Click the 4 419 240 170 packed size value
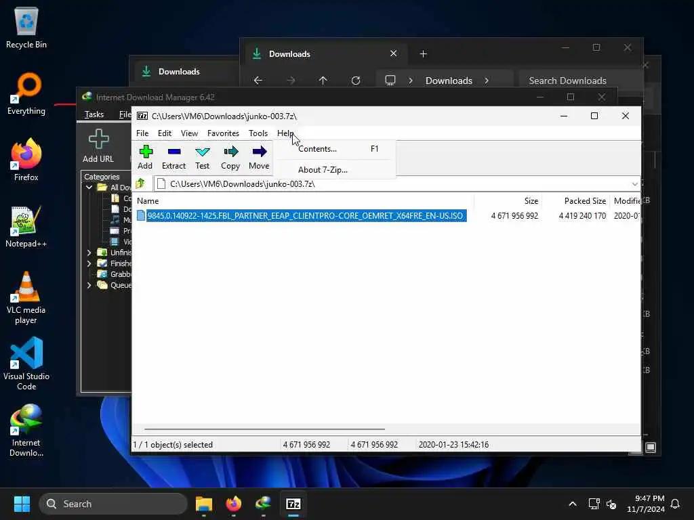The height and width of the screenshot is (520, 694). [x=582, y=216]
